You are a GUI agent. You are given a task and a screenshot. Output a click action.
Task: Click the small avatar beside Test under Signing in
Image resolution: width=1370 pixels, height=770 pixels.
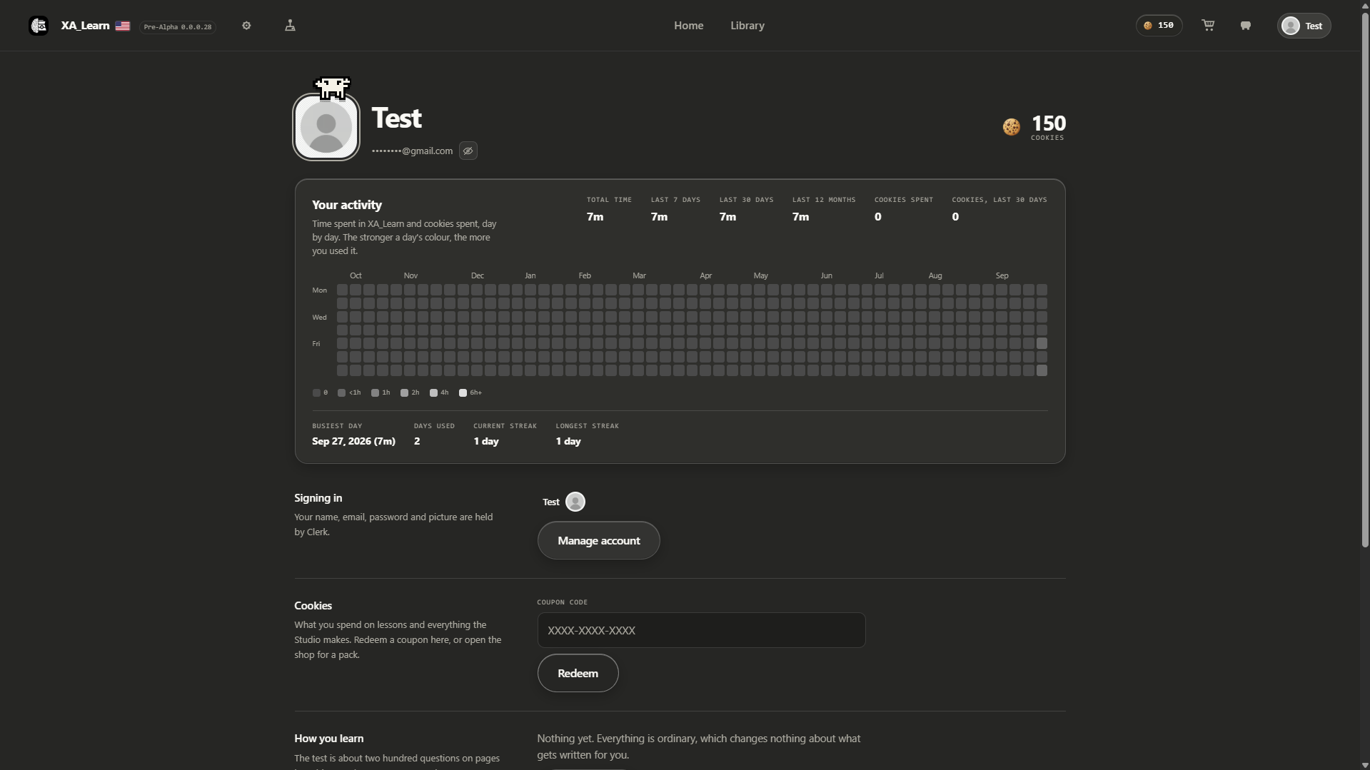575,502
